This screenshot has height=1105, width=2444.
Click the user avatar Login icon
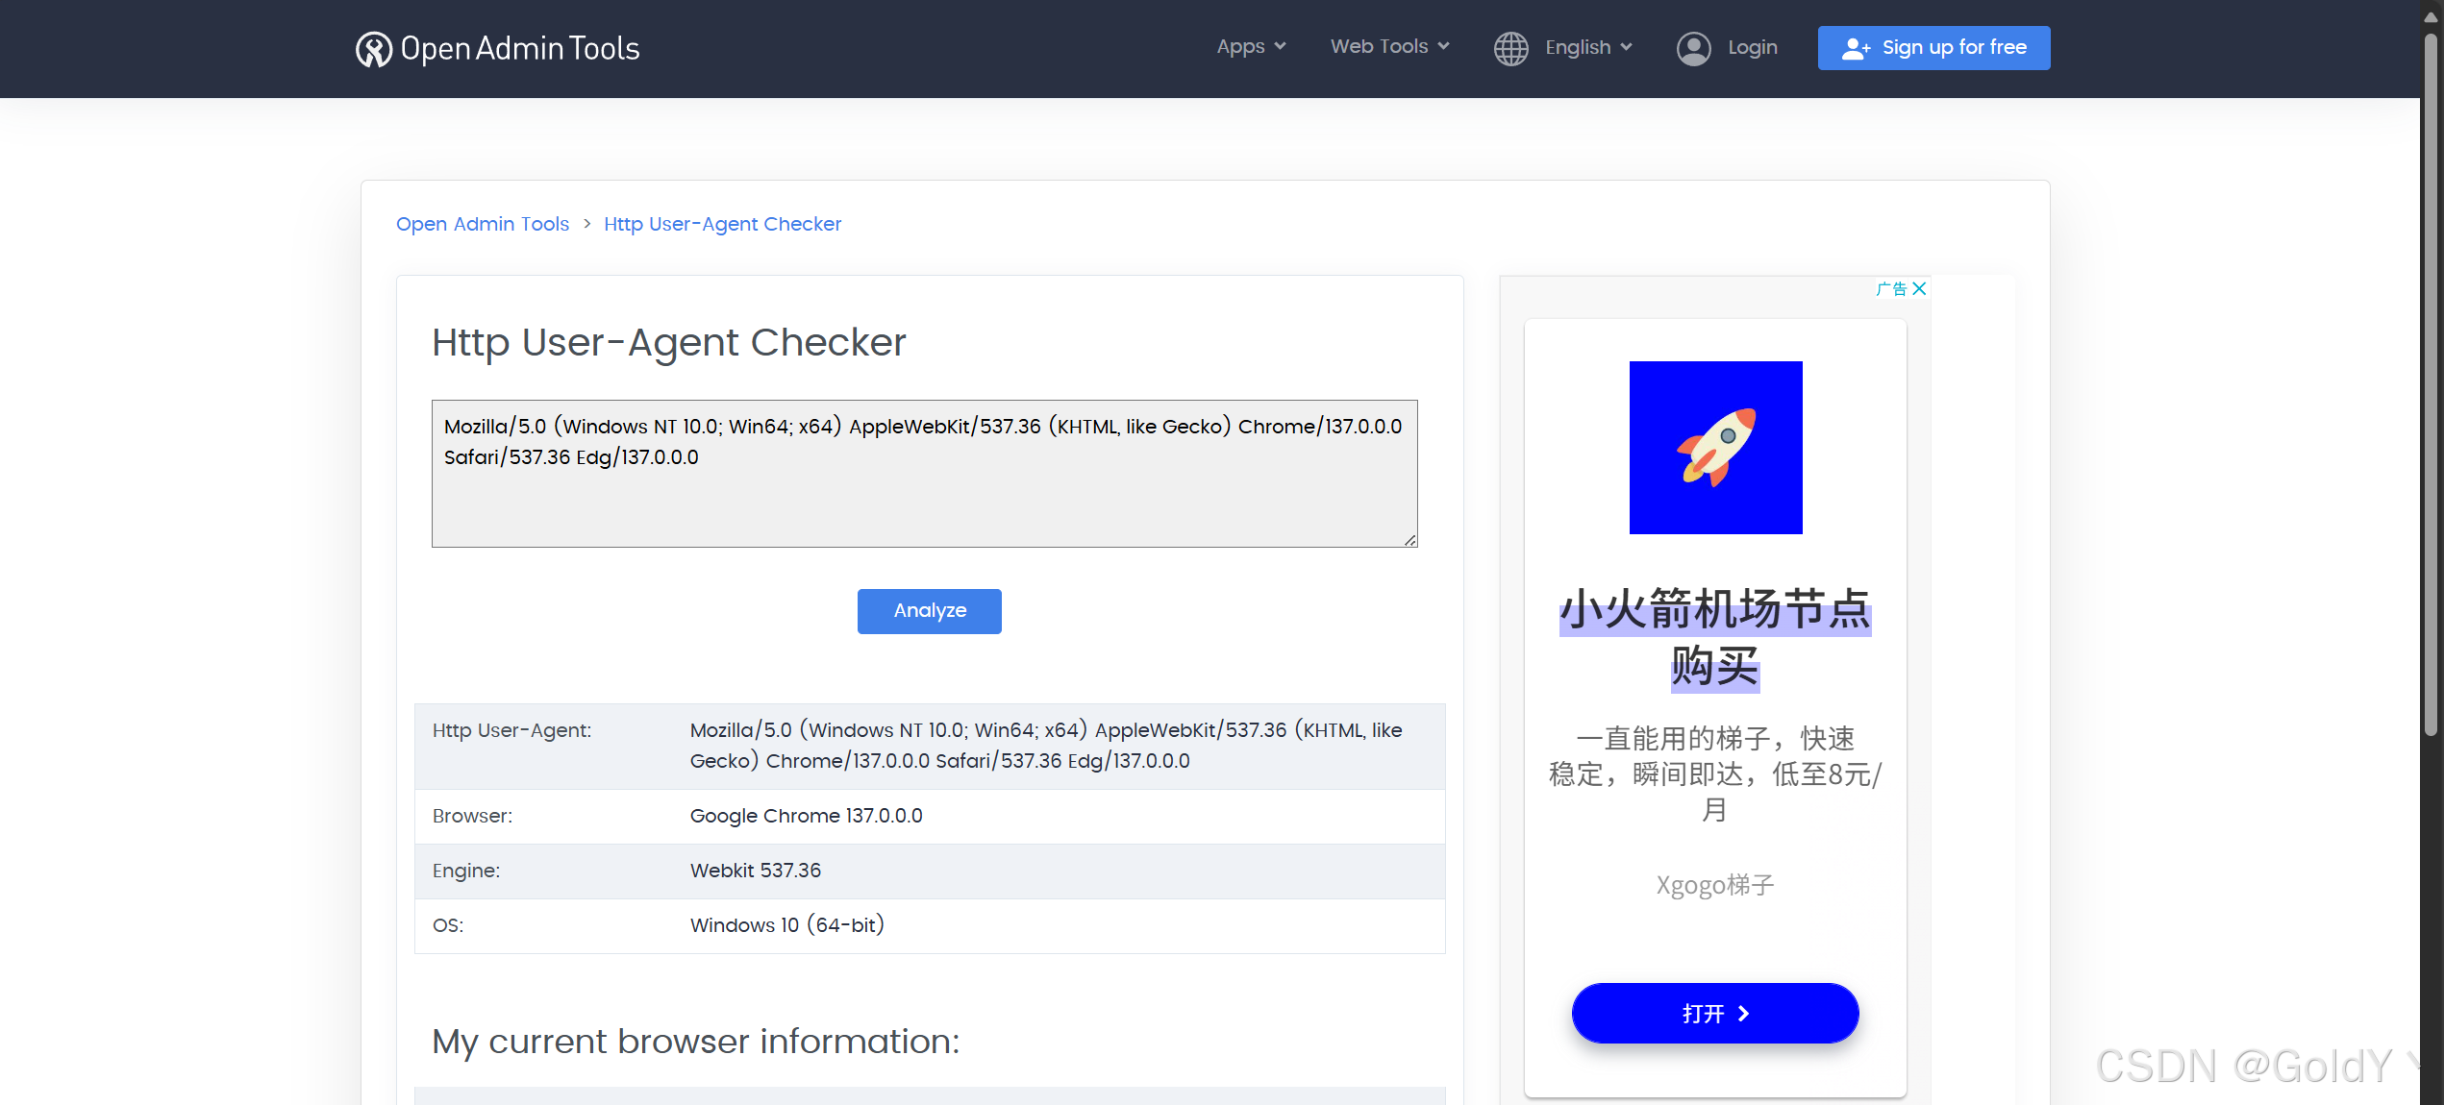1693,48
